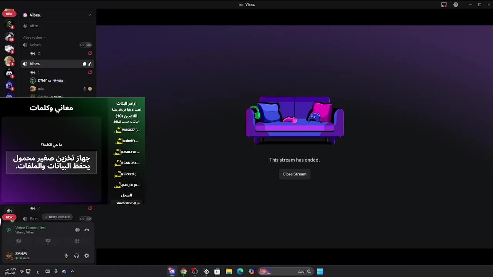Click the orange warning icon beside mia
Screen dimensions: 493x277
(90, 89)
